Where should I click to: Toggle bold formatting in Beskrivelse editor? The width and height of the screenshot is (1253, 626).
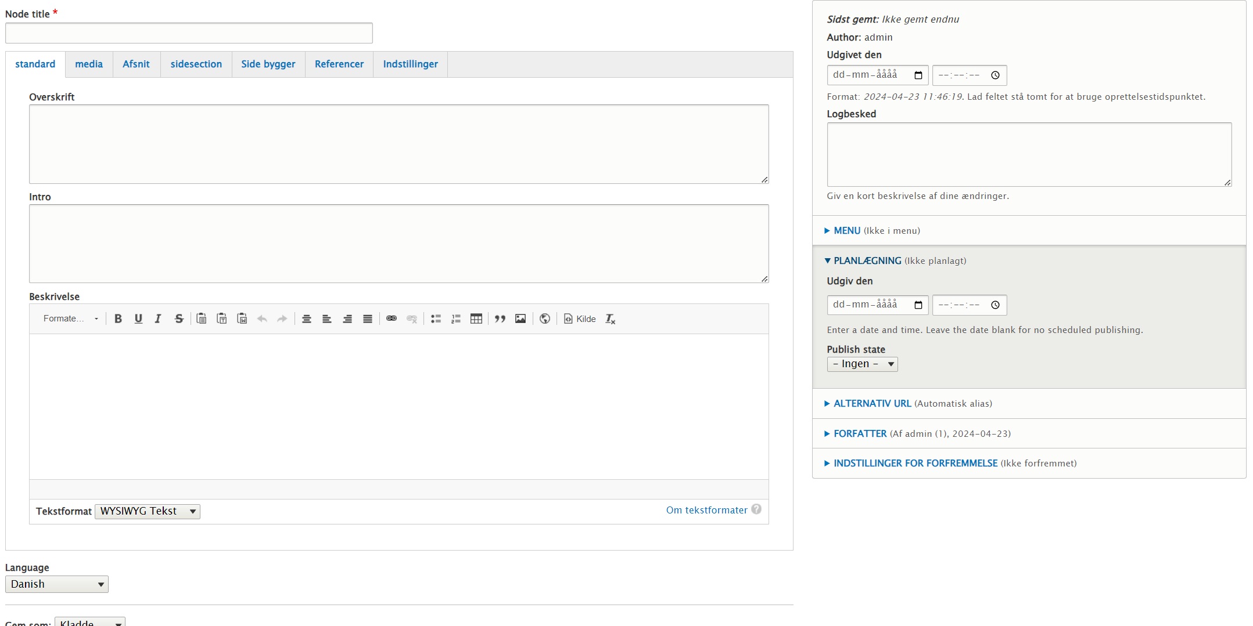pos(118,319)
